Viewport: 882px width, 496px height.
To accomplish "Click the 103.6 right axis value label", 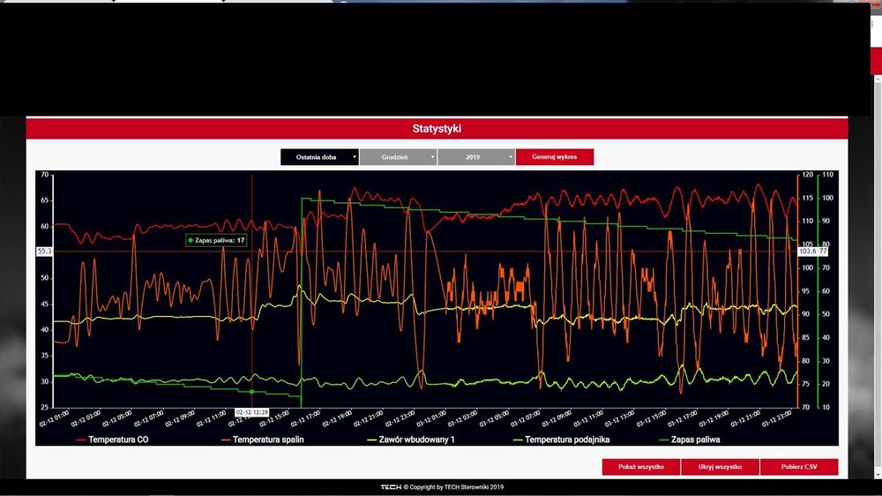I will click(807, 252).
